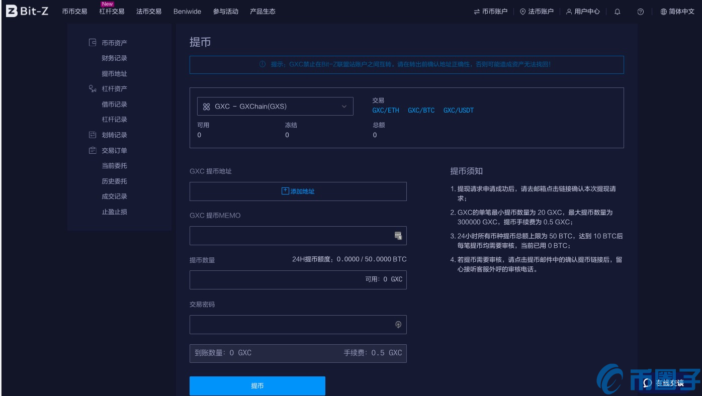Open 参与活动 menu

click(x=226, y=12)
